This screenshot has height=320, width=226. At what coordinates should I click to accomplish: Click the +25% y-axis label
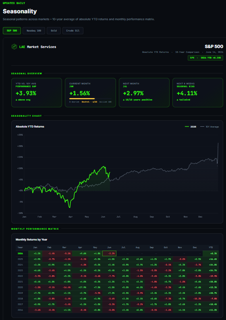20,135
